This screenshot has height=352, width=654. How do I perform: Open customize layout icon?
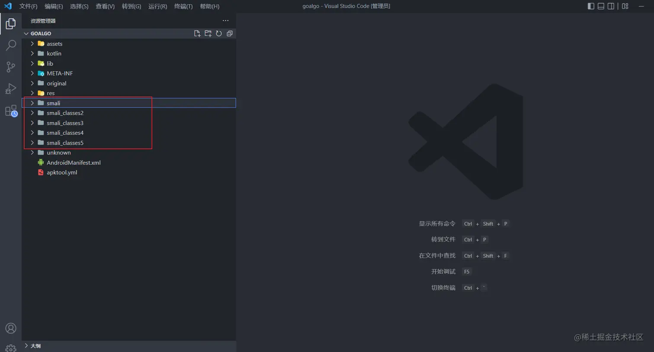pyautogui.click(x=625, y=6)
